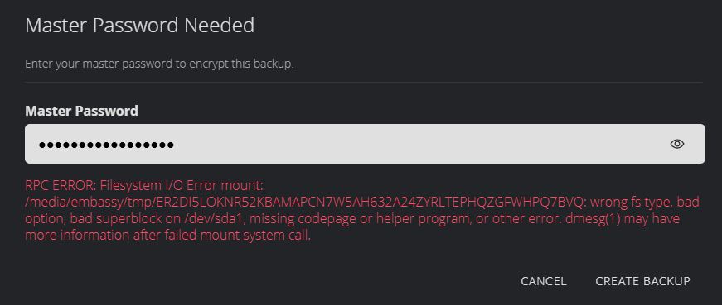The height and width of the screenshot is (305, 722).
Task: Click 'Filesystem I/O Error mount:' text
Action: (177, 186)
